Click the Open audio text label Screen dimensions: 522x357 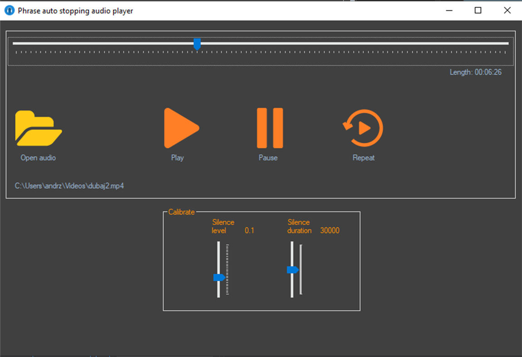coord(38,157)
